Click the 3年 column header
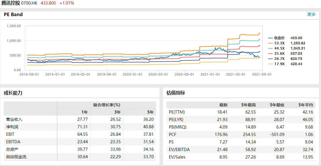Screen dimensions: 321x166 pyautogui.click(x=118, y=112)
